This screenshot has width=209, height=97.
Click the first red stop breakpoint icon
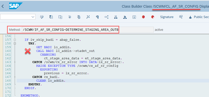coord(143,17)
